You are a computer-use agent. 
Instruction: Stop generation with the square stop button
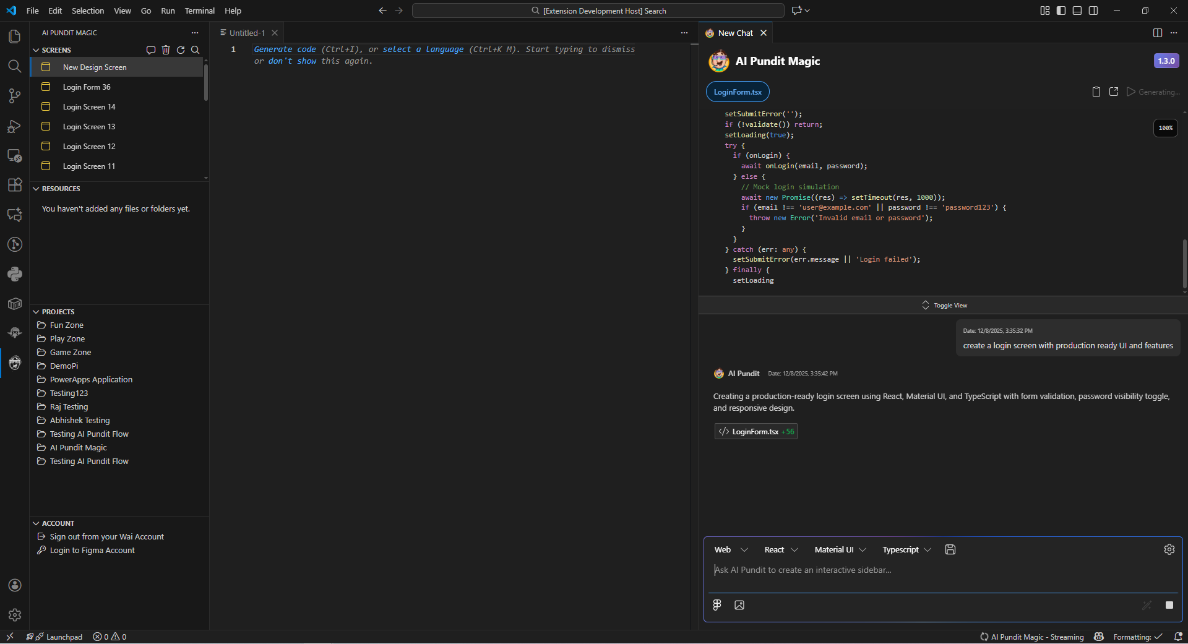(x=1169, y=605)
